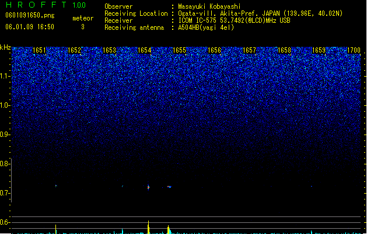Viewport: 367px width, 234px height.
Task: Click the 1651 time marker
Action: click(39, 50)
